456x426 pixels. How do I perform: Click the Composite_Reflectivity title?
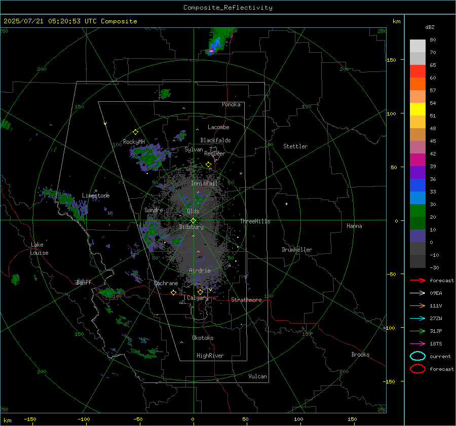coord(228,8)
